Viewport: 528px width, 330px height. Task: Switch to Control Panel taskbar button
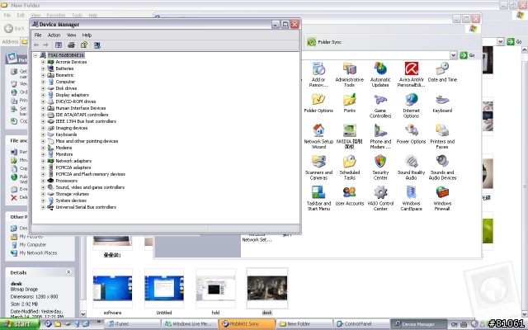point(361,324)
